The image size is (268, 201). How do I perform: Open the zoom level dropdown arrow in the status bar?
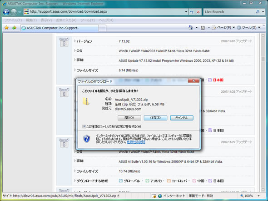tap(258, 196)
